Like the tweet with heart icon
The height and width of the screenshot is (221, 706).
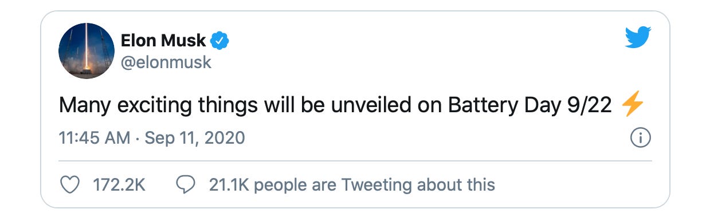[x=69, y=184]
